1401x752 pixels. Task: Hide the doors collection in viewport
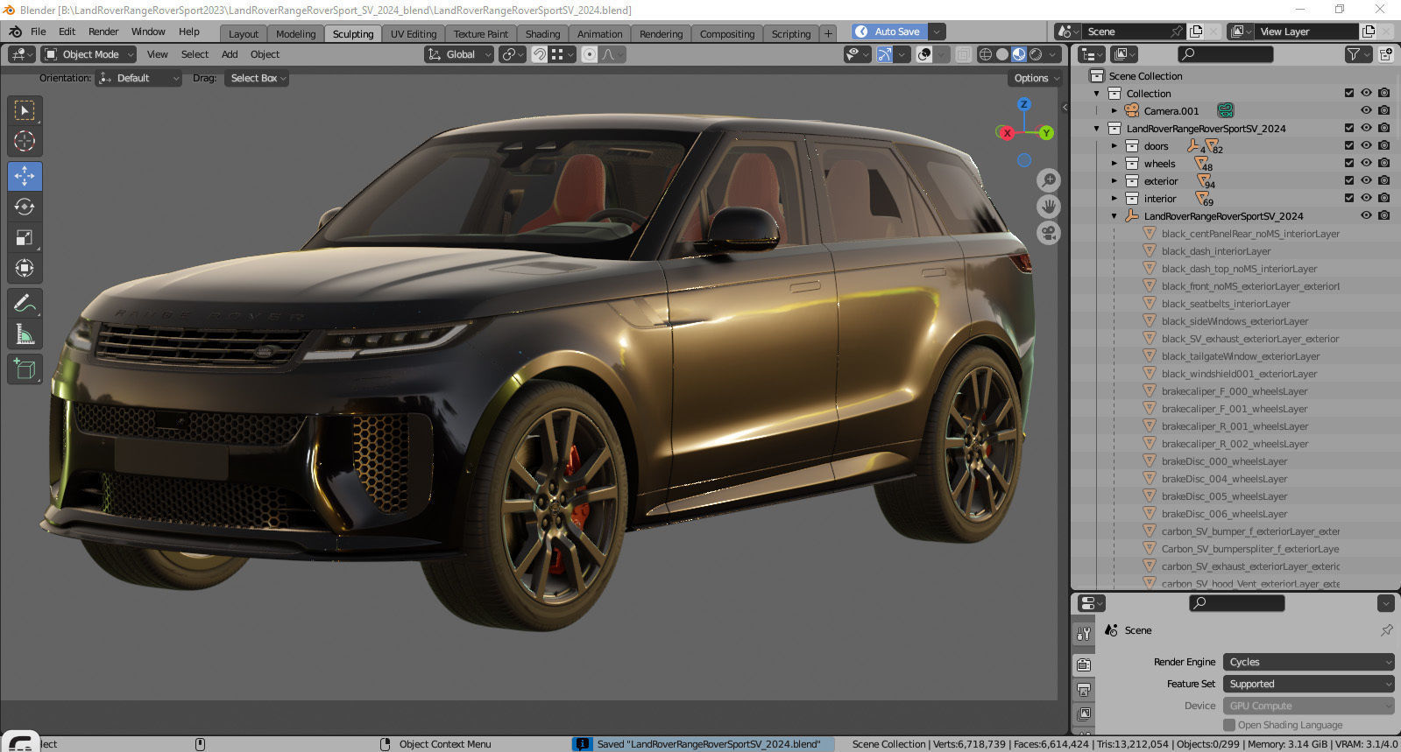pyautogui.click(x=1366, y=145)
